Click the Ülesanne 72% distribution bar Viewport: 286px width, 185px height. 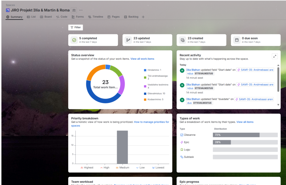tap(236, 135)
